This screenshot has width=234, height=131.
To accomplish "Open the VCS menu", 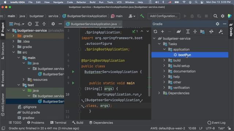I will coord(119,2).
